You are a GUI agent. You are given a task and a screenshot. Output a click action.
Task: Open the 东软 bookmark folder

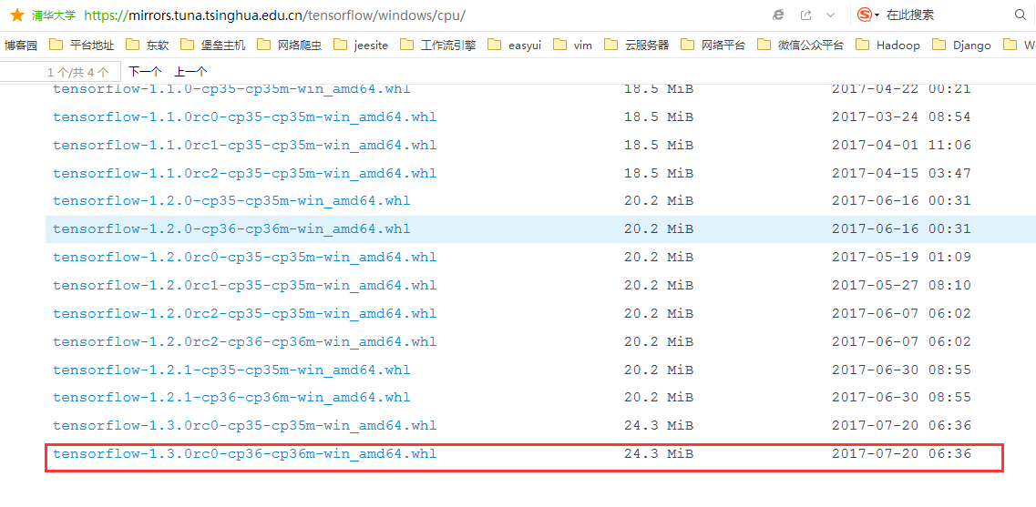tap(148, 45)
